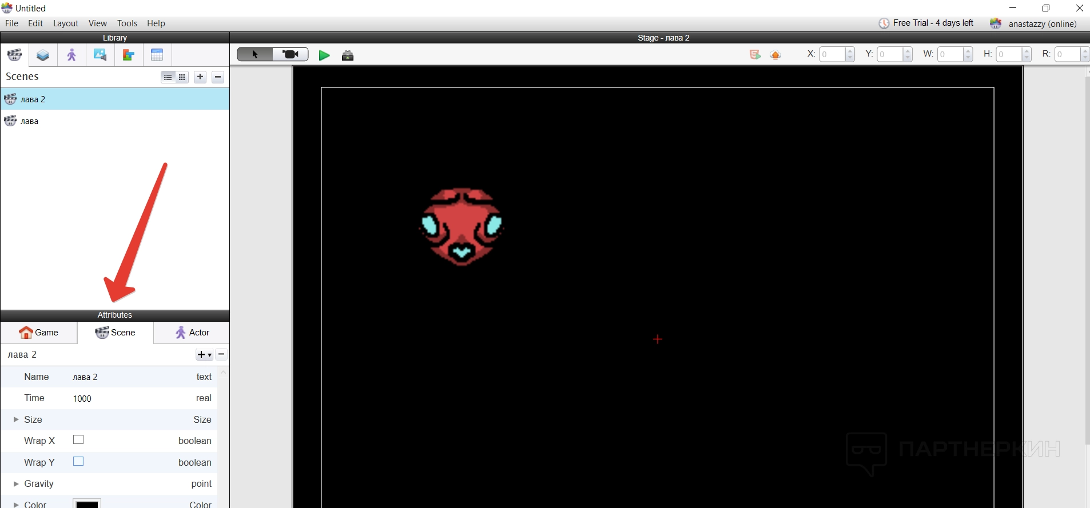Decrease the Y value with down stepper
Screen dimensions: 1090x508
click(908, 58)
